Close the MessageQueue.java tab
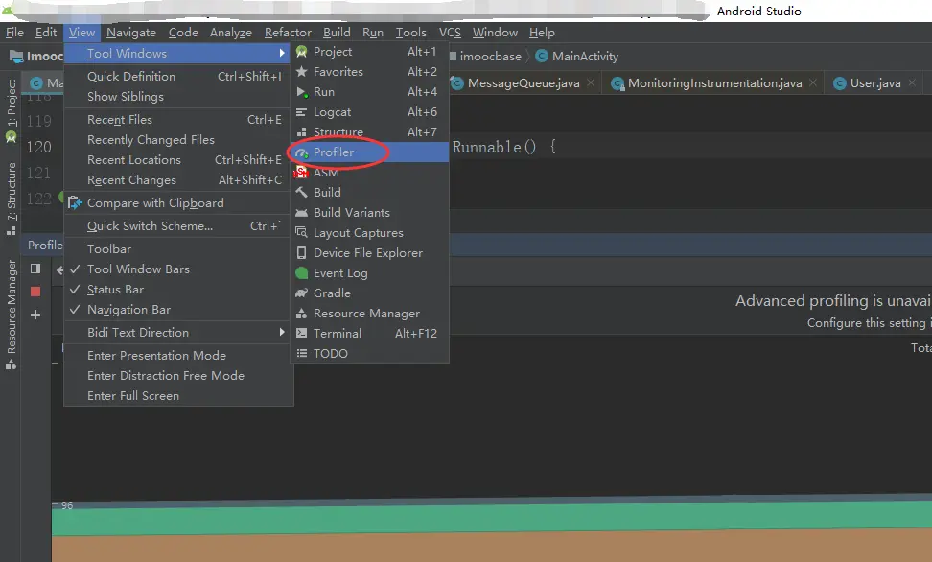The image size is (932, 562). click(x=591, y=82)
